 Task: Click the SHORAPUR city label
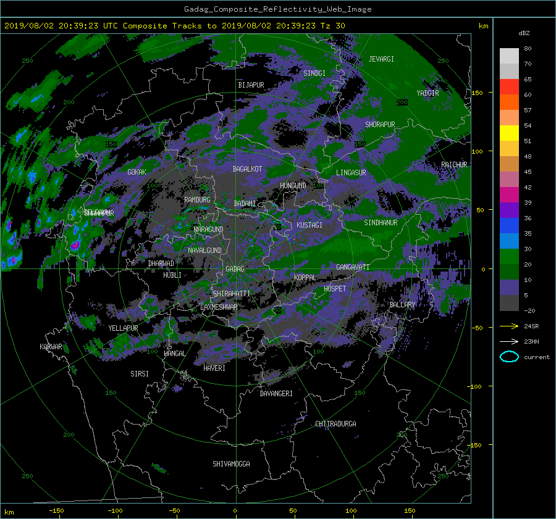(x=380, y=125)
